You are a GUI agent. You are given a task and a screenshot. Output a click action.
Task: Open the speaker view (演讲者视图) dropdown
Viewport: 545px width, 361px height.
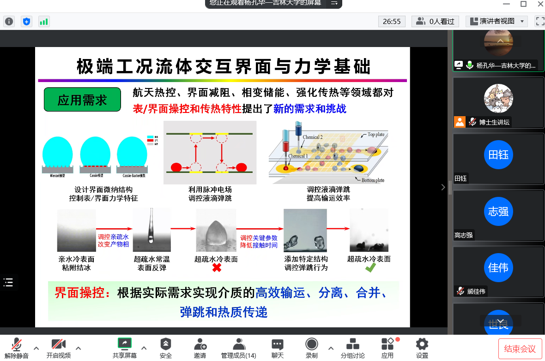[497, 21]
